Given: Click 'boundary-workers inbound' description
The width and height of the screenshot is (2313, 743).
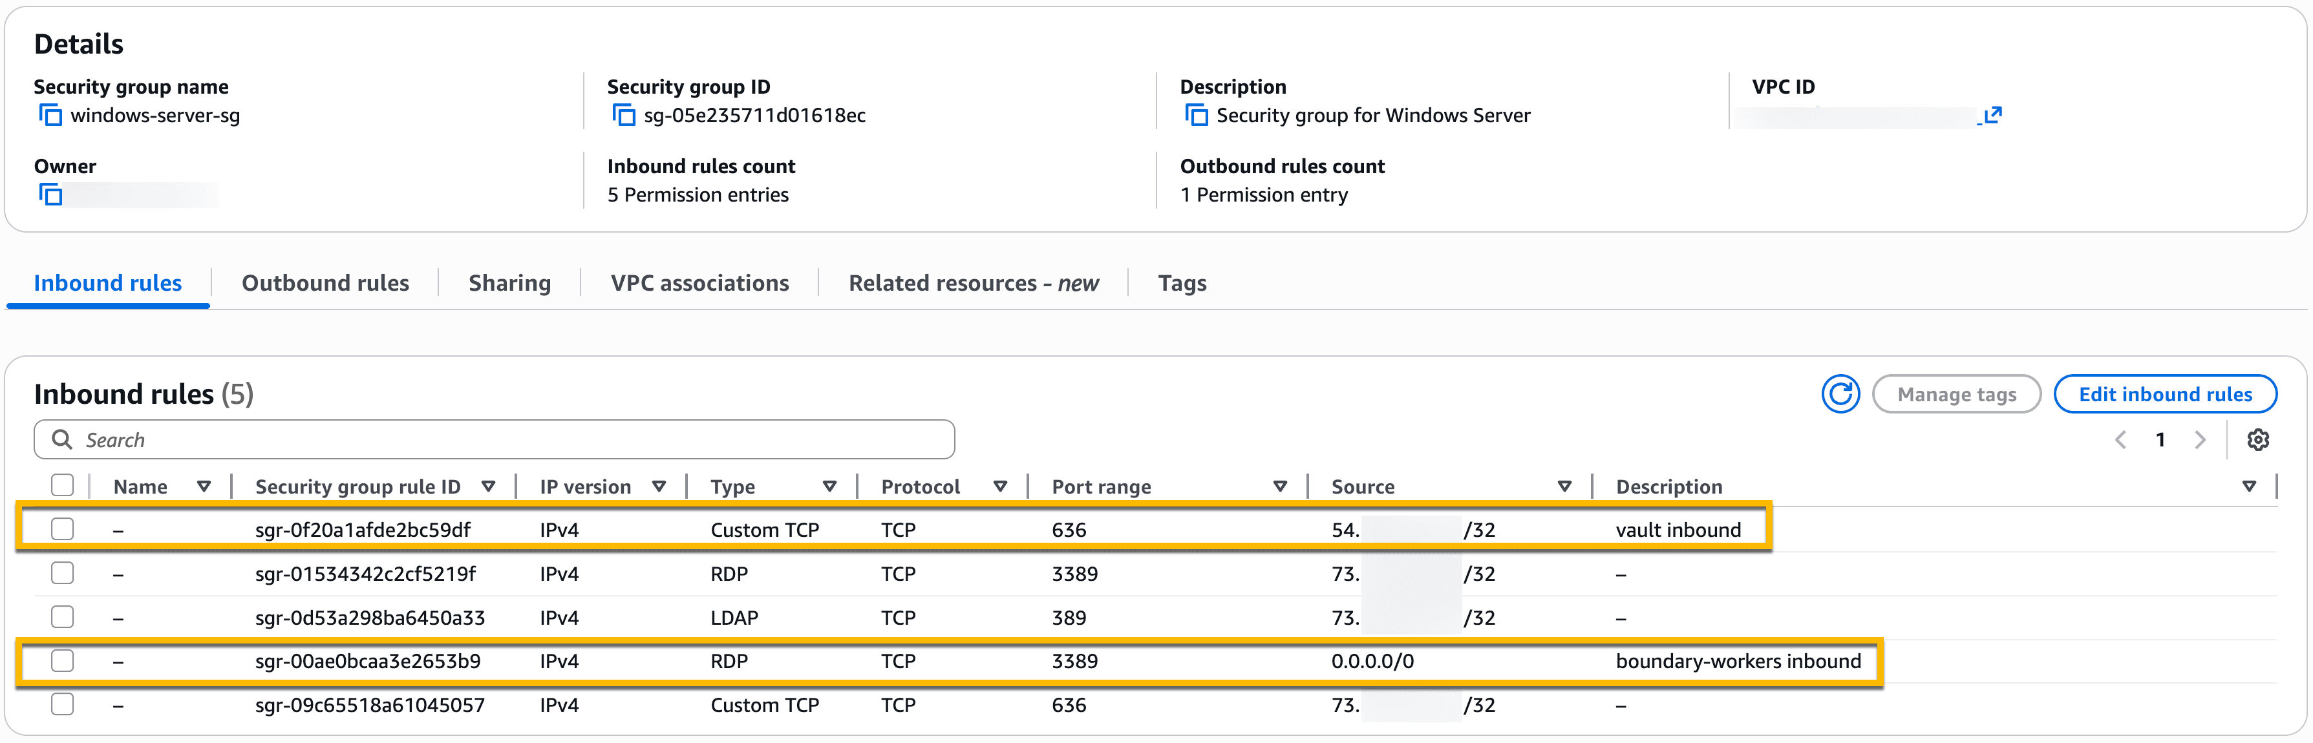Looking at the screenshot, I should (1738, 662).
